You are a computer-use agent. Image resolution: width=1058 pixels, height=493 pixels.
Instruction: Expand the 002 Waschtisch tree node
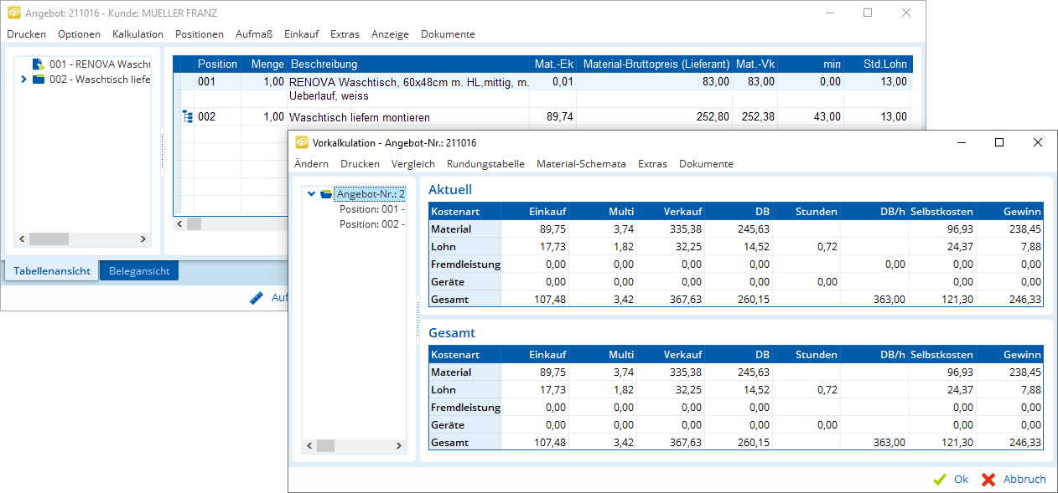coord(23,80)
